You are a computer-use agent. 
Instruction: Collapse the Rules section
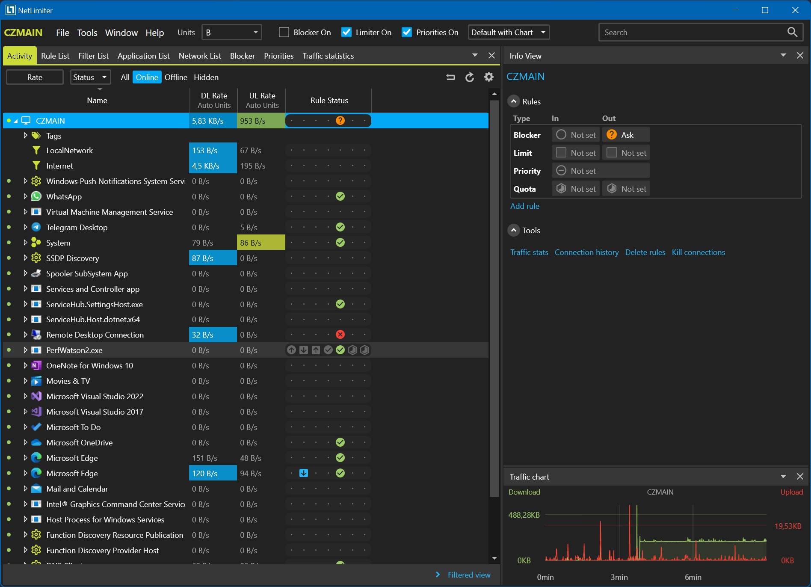514,101
